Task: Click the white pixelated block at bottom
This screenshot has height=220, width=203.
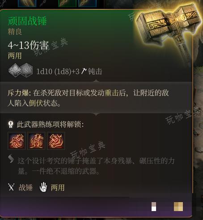Action: coord(154,207)
